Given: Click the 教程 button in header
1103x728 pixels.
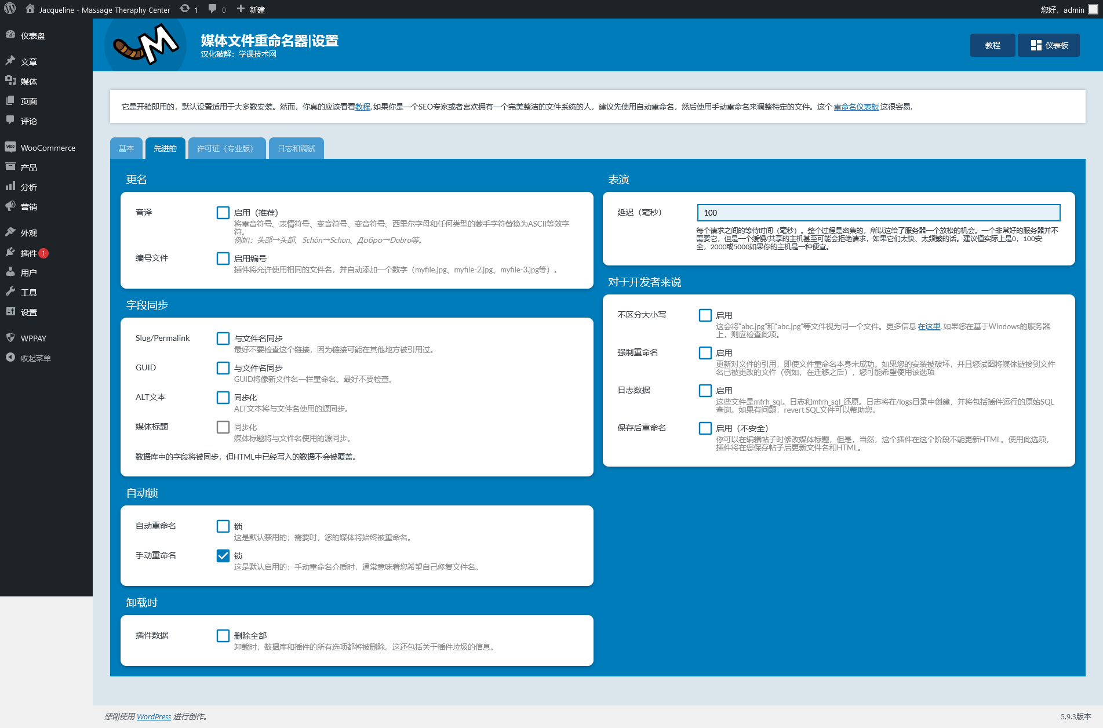Looking at the screenshot, I should [992, 45].
